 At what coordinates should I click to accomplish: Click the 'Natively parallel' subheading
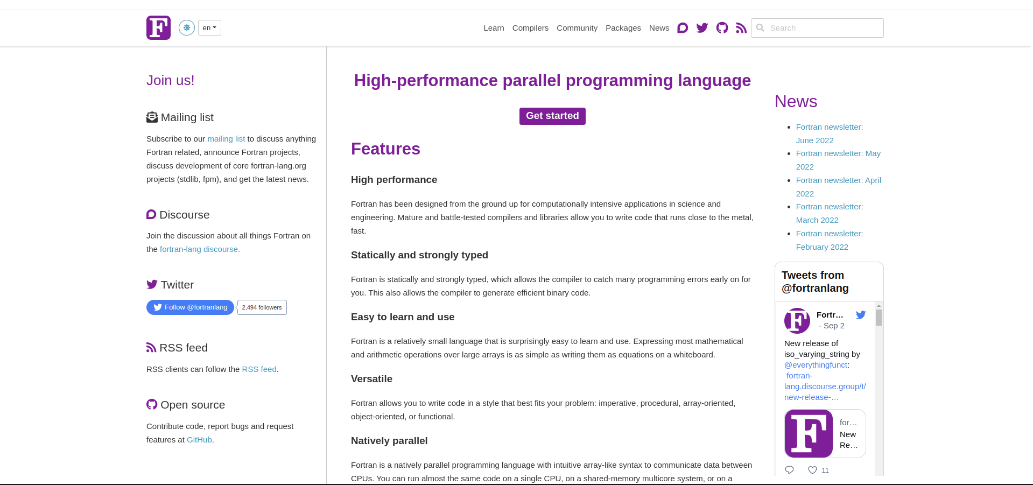click(x=389, y=441)
